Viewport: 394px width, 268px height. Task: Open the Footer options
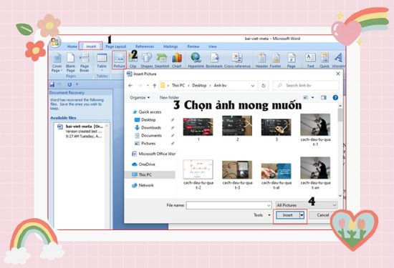coord(275,61)
